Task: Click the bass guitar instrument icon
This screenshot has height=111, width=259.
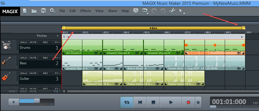Action: pyautogui.click(x=6, y=61)
